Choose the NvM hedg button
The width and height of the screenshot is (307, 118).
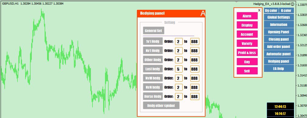(153, 78)
